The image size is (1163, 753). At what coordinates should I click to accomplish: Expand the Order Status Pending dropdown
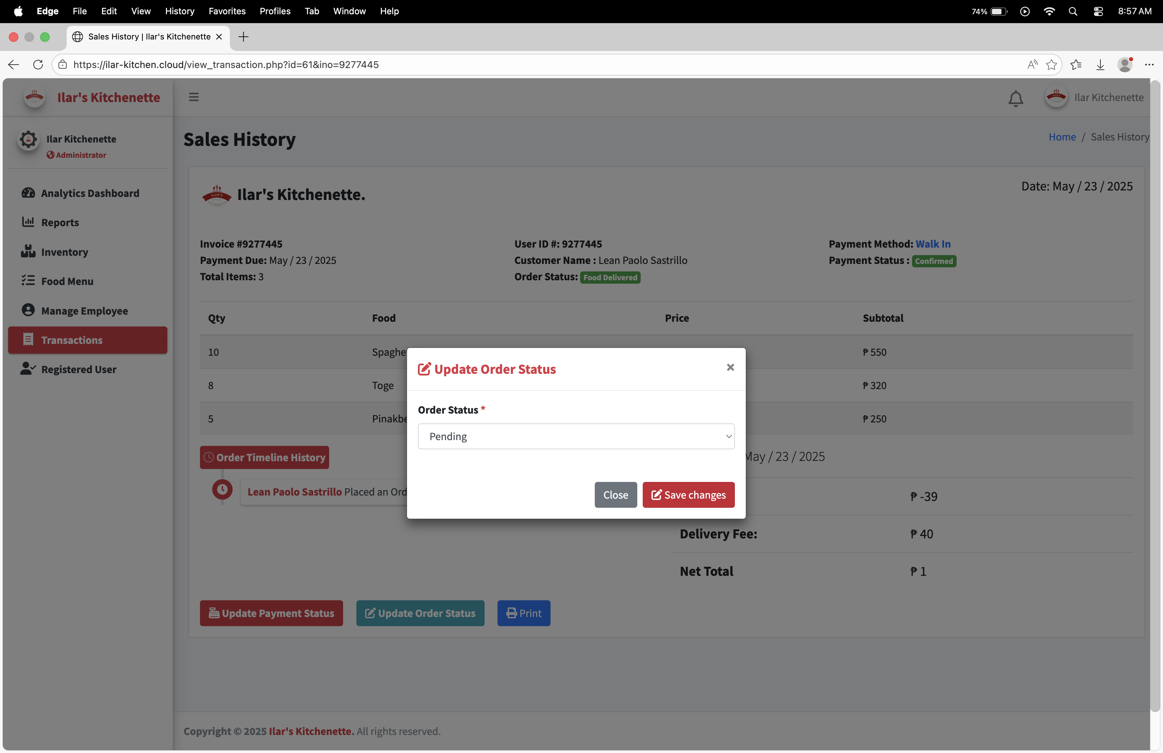(x=576, y=436)
